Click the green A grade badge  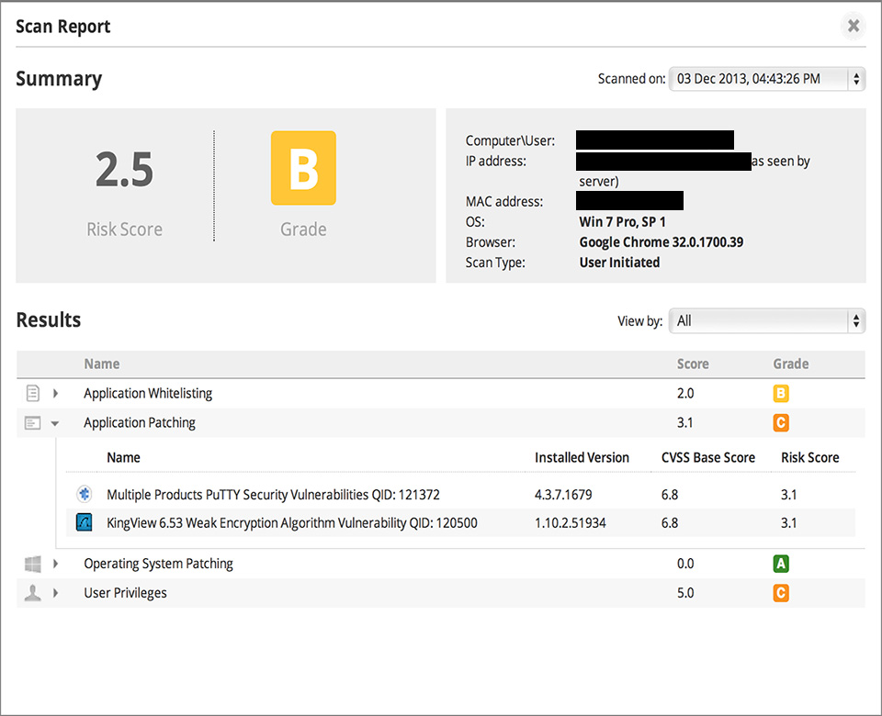[781, 563]
